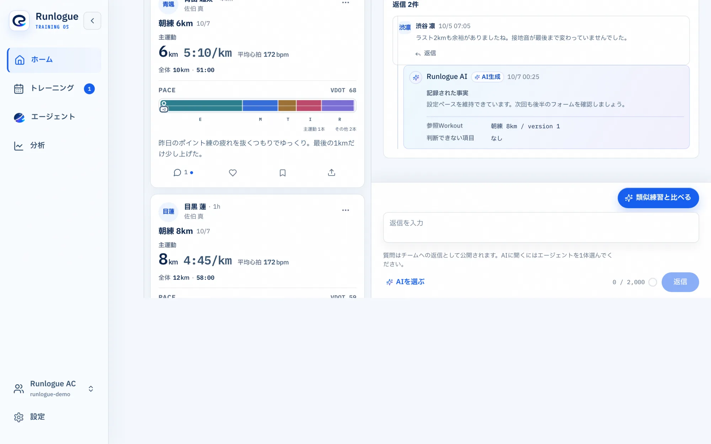The image size is (711, 444).
Task: Open the トレーニング menu item
Action: click(54, 88)
